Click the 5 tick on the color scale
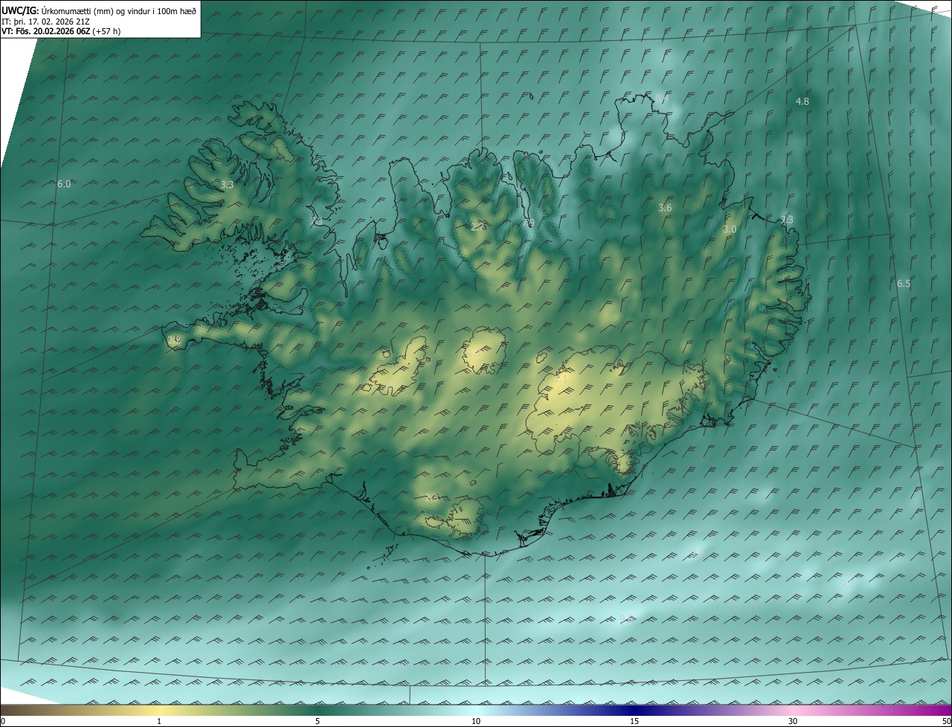This screenshot has height=727, width=952. click(x=318, y=721)
